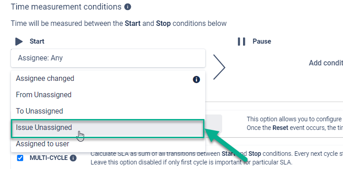Click the Pause column label

(262, 41)
